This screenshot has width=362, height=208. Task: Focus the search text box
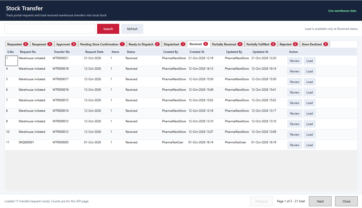point(50,29)
